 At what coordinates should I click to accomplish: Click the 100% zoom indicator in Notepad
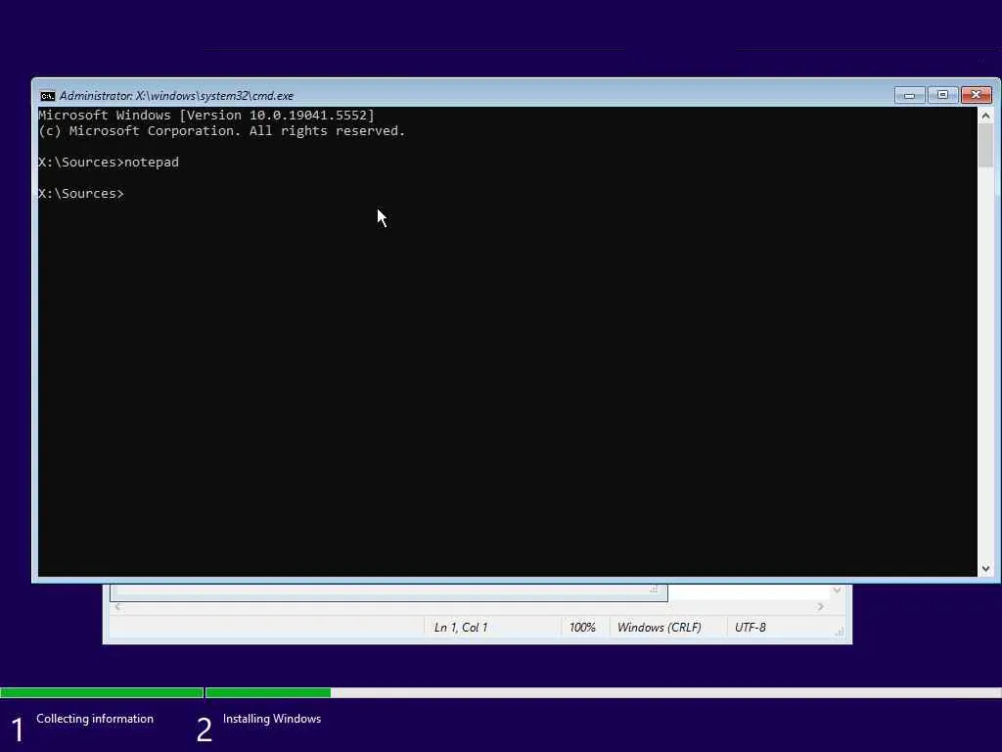pyautogui.click(x=582, y=628)
